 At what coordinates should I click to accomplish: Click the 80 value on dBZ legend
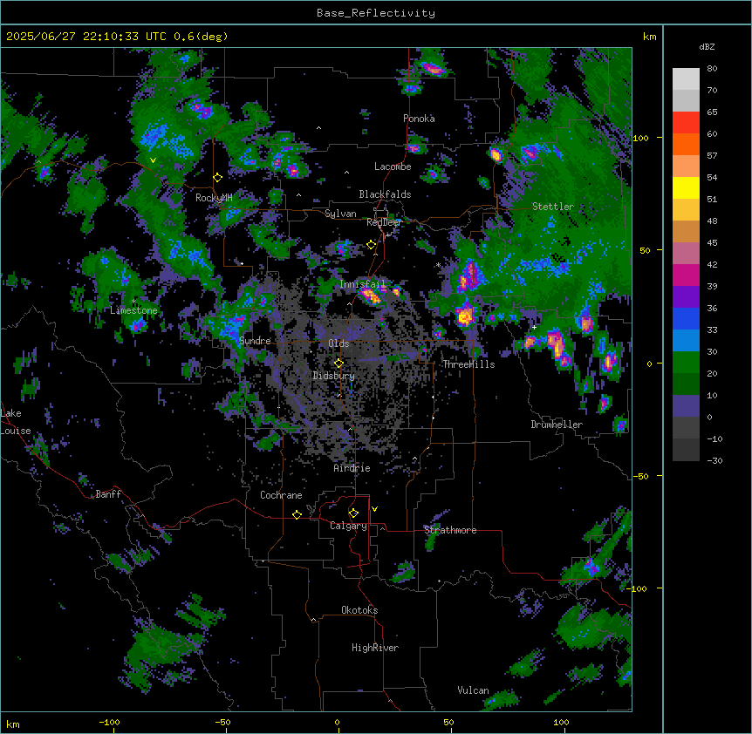point(712,69)
